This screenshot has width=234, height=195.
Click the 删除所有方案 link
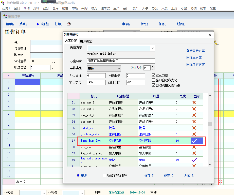(195, 65)
